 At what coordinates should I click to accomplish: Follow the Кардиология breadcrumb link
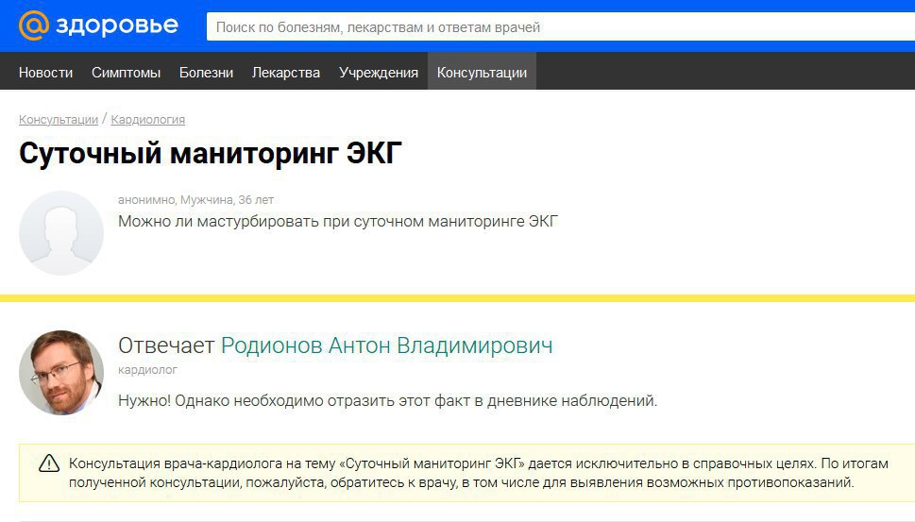(x=147, y=120)
